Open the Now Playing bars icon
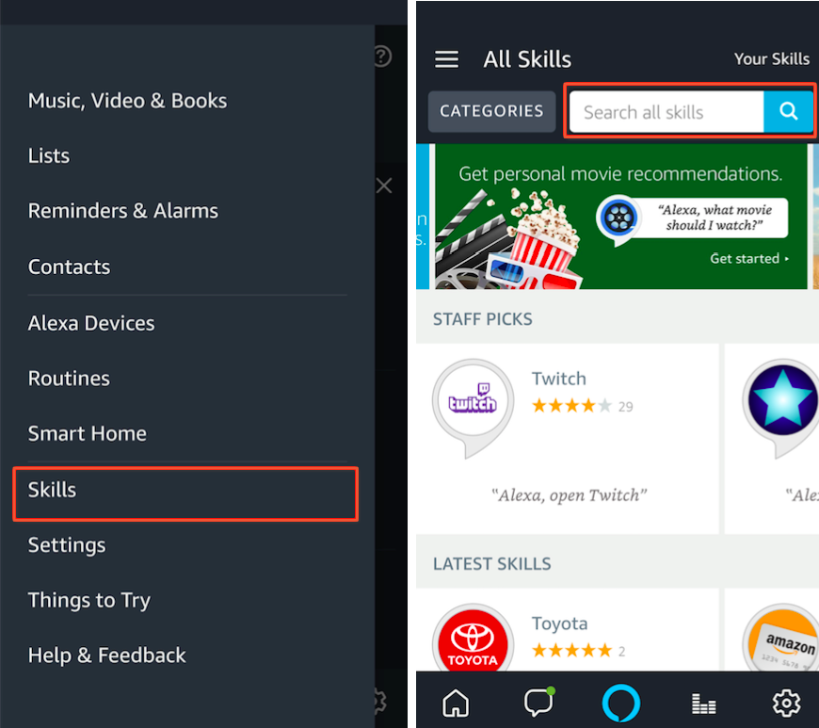819x728 pixels. [x=703, y=704]
